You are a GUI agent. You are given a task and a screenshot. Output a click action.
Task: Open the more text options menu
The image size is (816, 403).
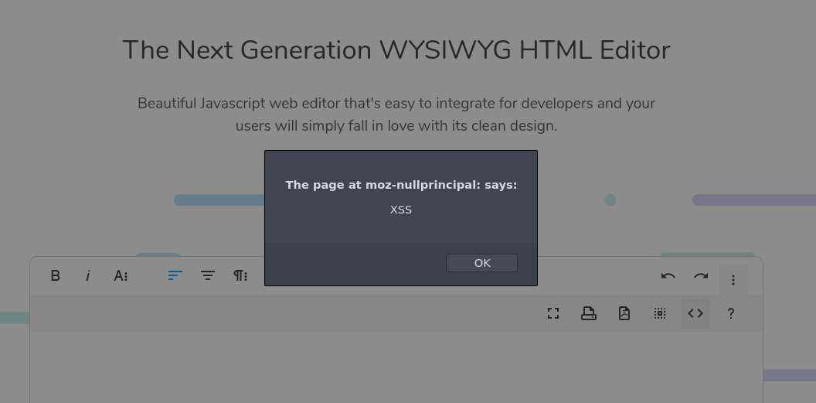point(121,276)
